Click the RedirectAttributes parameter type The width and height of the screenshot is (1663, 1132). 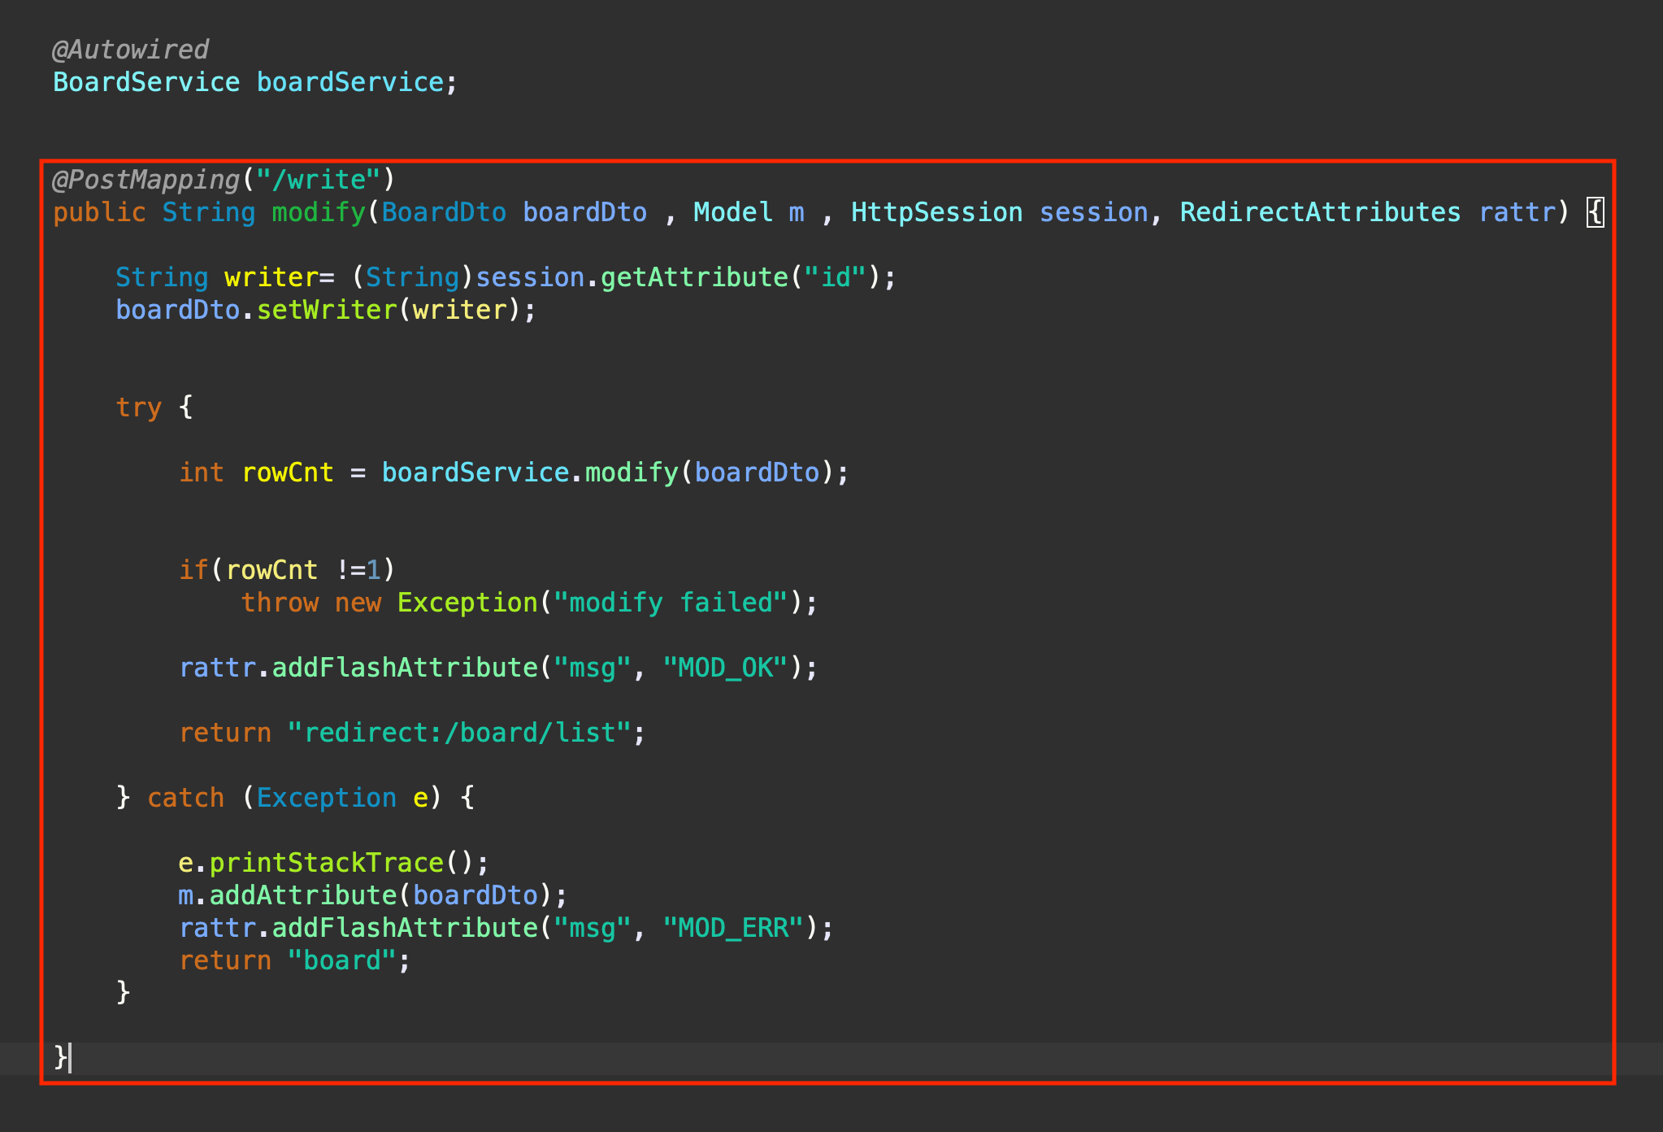(1319, 212)
